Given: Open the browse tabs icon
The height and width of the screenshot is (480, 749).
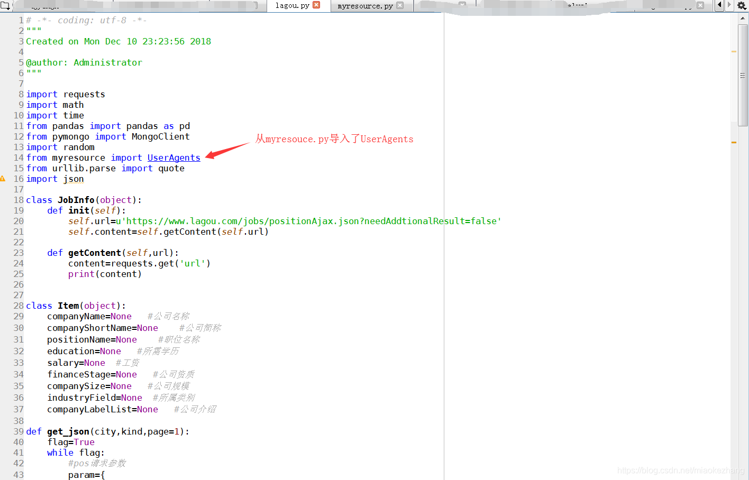Looking at the screenshot, I should (x=5, y=6).
